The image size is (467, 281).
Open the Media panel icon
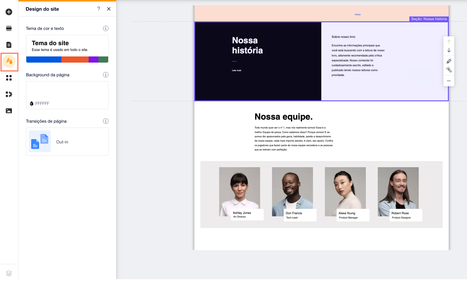click(x=9, y=111)
